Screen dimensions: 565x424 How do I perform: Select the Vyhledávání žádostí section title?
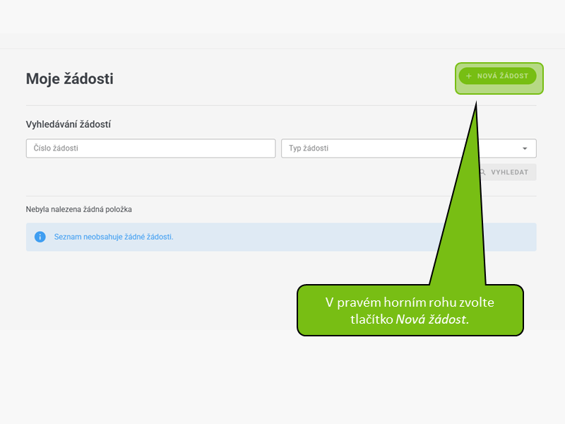(x=68, y=124)
